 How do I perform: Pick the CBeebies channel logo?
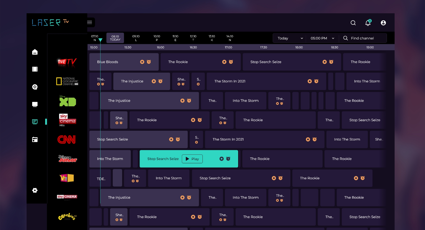coord(68,217)
